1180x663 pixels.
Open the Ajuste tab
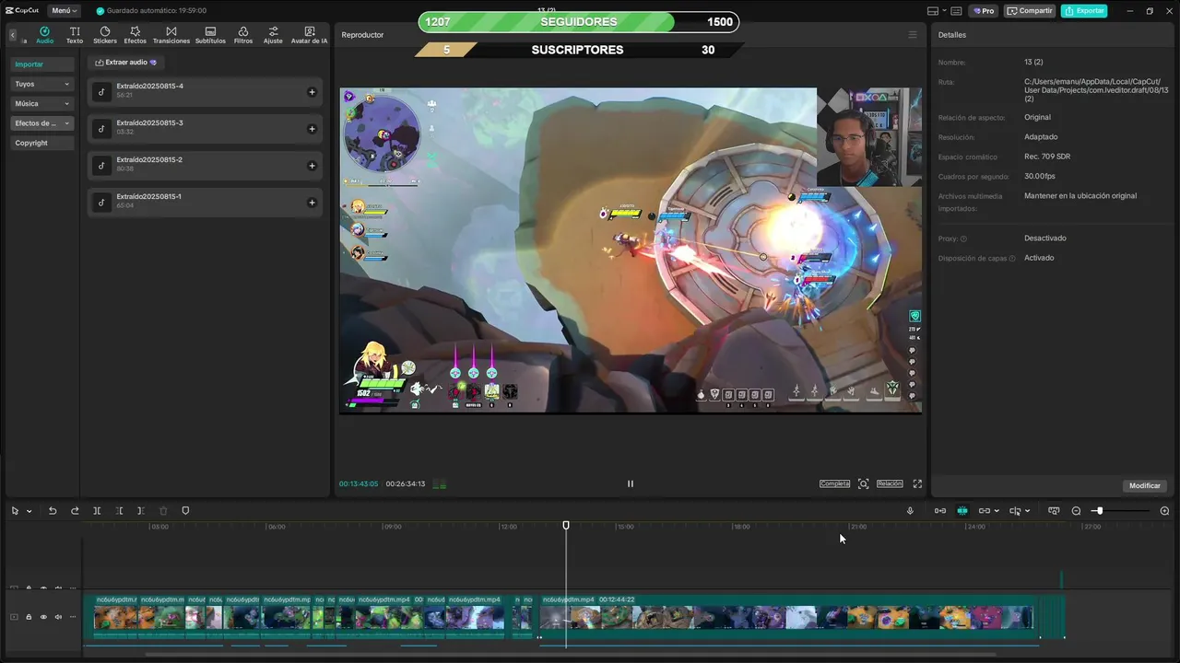273,35
